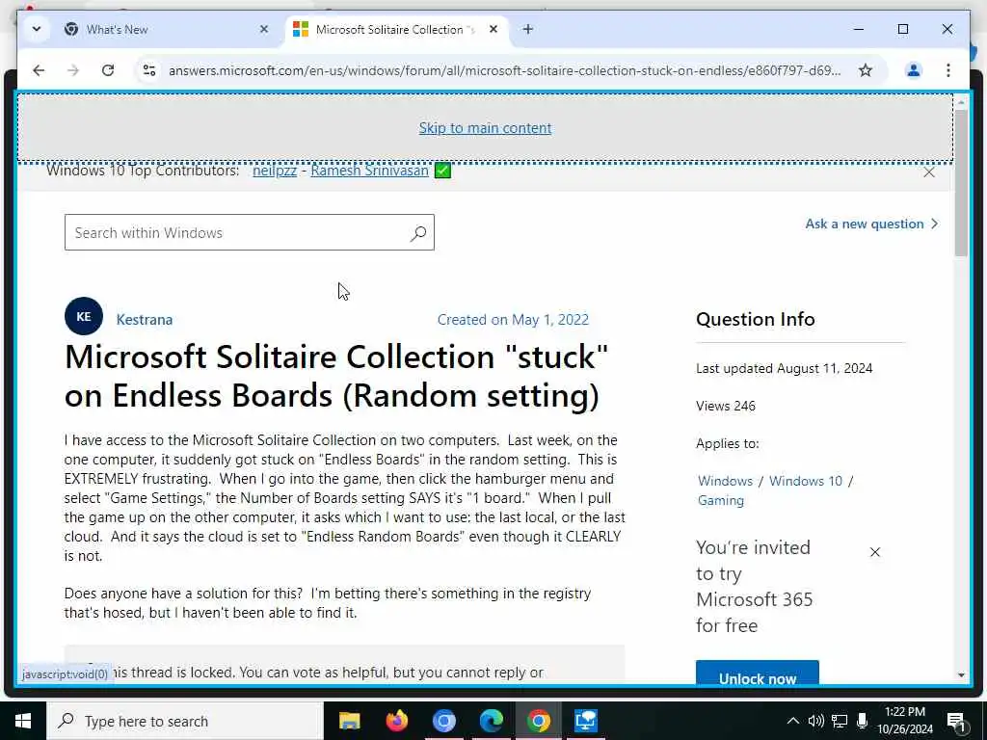Close the Microsoft 365 invitation promo
This screenshot has height=740, width=987.
click(875, 552)
